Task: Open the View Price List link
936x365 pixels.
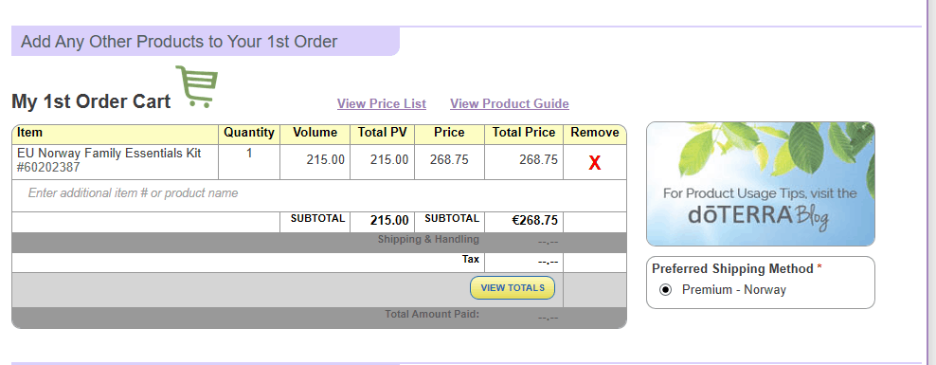Action: [382, 104]
